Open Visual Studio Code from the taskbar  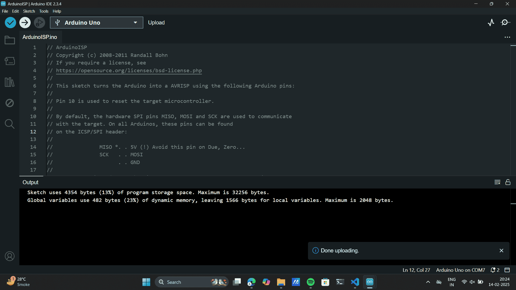[x=355, y=282]
